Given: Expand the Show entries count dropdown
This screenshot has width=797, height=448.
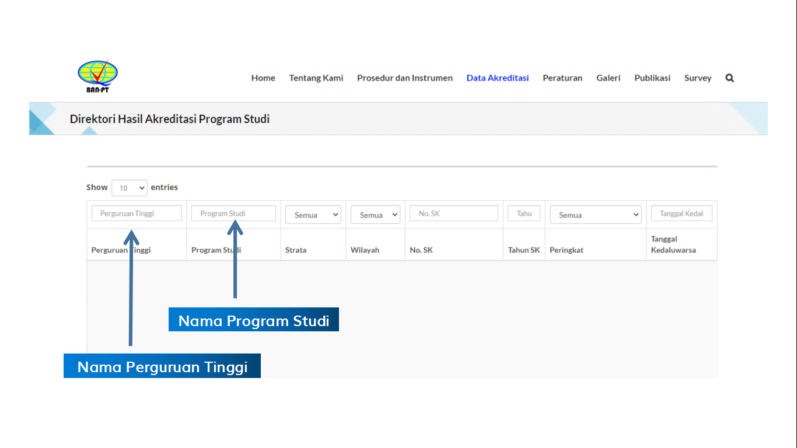Looking at the screenshot, I should click(130, 188).
